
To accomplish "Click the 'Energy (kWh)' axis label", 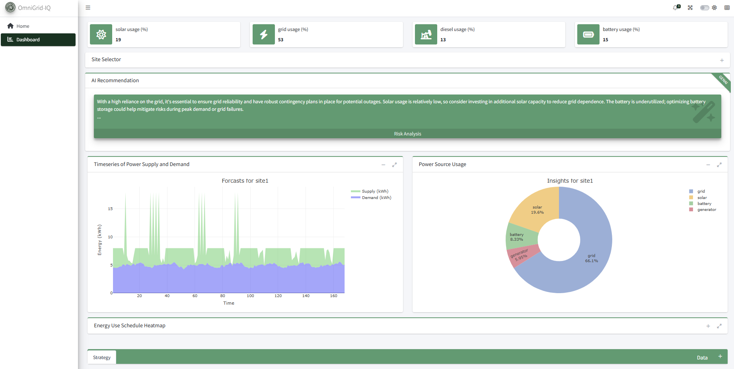I will (x=99, y=240).
